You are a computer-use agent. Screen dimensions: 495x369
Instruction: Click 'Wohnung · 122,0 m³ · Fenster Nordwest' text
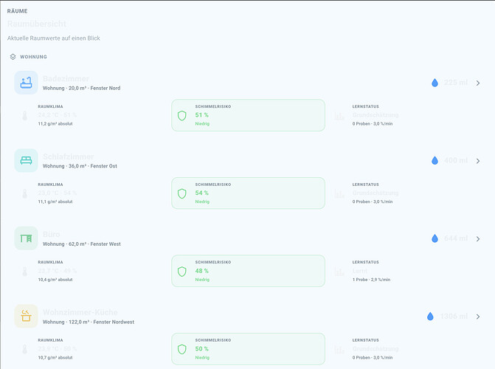[x=89, y=322]
